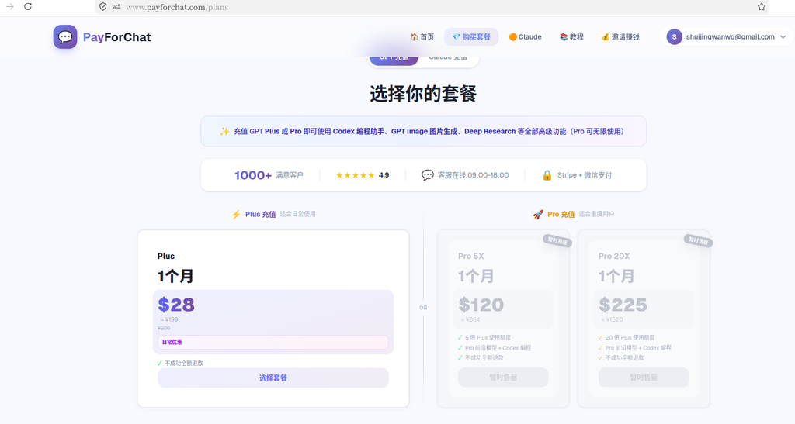
Task: Click the sold-out ribbon on Pro 20X card
Action: point(698,241)
